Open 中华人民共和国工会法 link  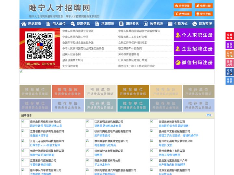(x=75, y=37)
